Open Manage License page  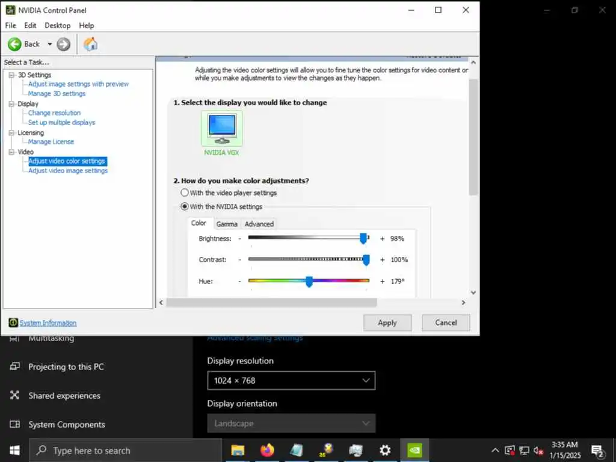[x=51, y=142]
